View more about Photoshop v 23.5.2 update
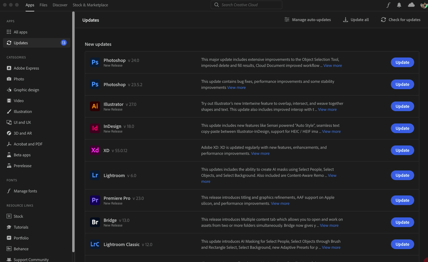This screenshot has width=428, height=262. 236,87
